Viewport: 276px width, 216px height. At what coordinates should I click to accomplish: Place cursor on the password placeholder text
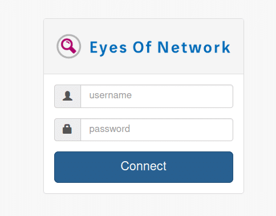click(x=109, y=129)
